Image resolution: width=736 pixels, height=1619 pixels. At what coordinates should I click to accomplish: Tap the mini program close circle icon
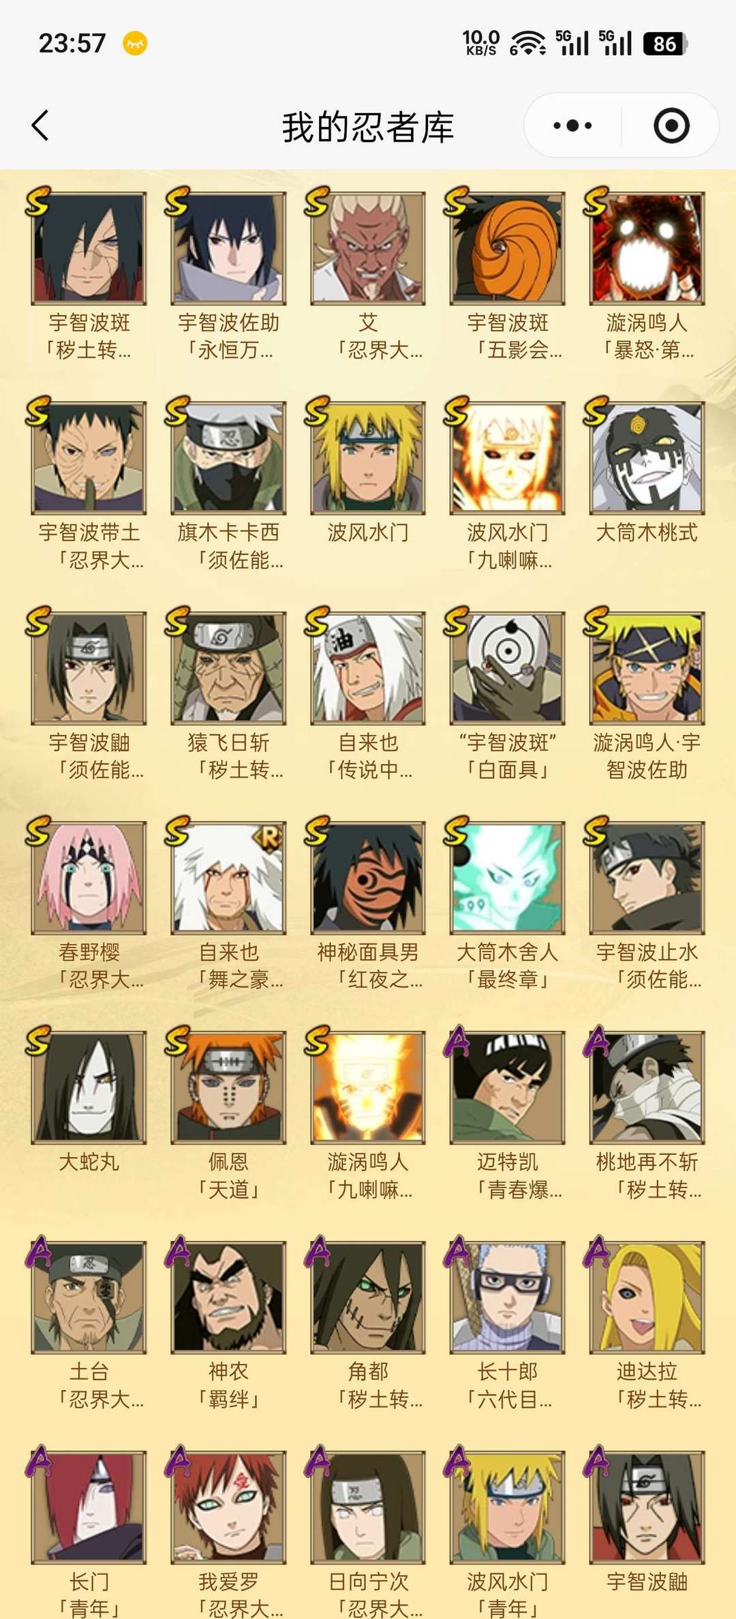point(671,125)
